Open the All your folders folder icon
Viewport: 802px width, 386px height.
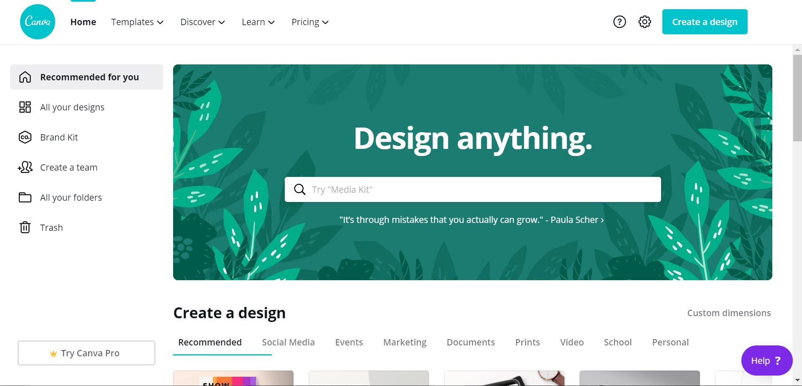pyautogui.click(x=25, y=197)
